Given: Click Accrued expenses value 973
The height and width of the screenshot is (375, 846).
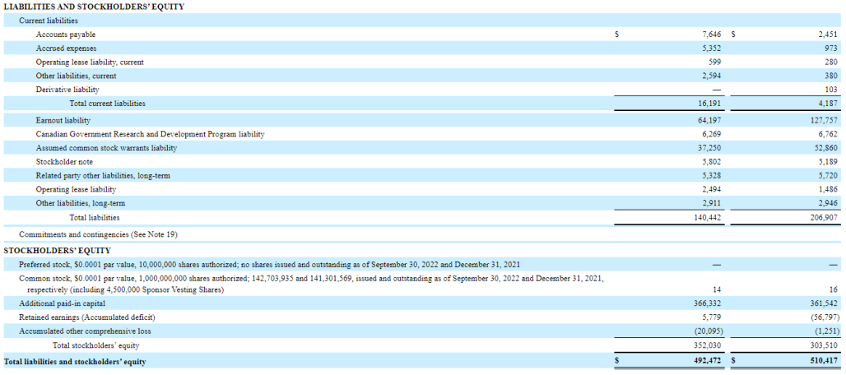Looking at the screenshot, I should pyautogui.click(x=831, y=49).
